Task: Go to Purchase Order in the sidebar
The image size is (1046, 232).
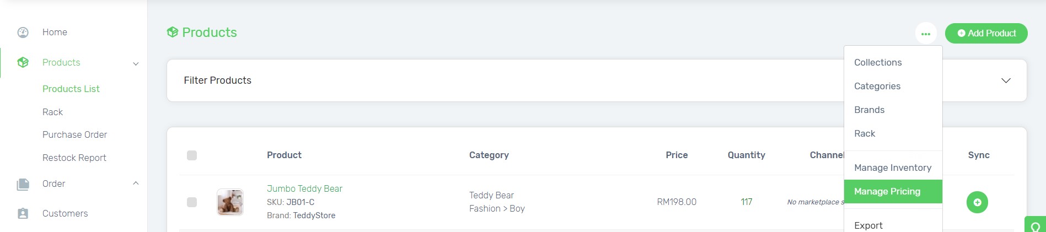Action: point(74,135)
